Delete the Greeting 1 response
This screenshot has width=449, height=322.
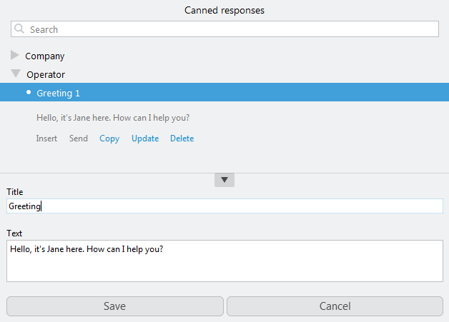pyautogui.click(x=182, y=139)
